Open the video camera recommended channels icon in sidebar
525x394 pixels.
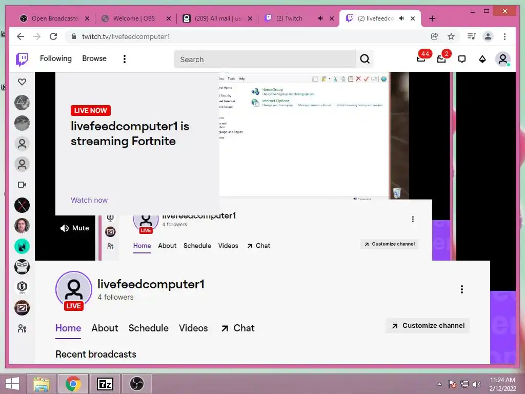pos(22,185)
